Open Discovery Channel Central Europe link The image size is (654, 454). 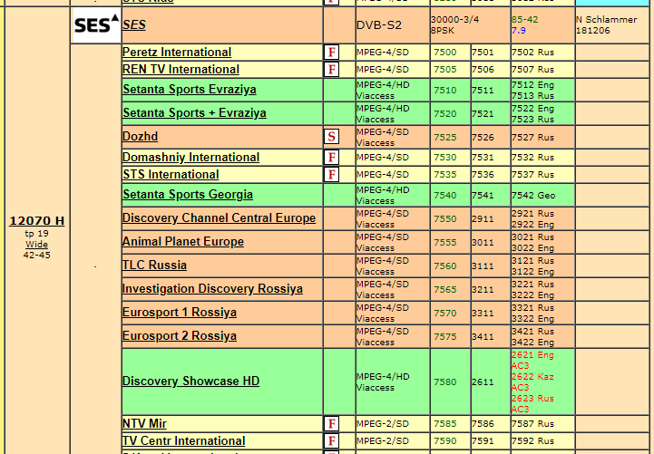219,218
